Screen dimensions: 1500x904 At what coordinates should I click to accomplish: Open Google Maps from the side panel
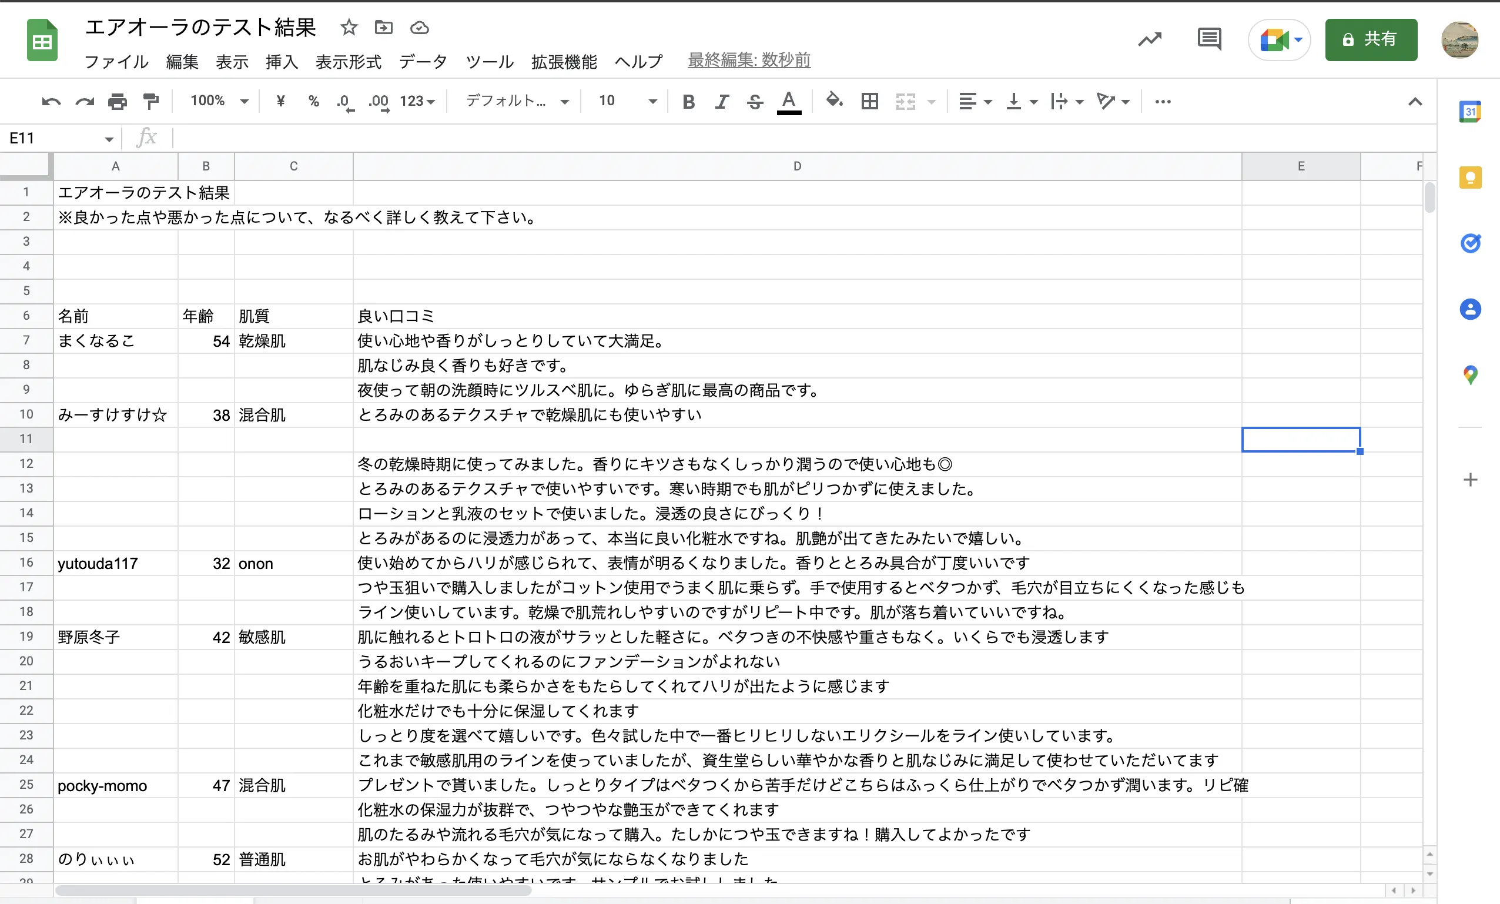(x=1471, y=374)
